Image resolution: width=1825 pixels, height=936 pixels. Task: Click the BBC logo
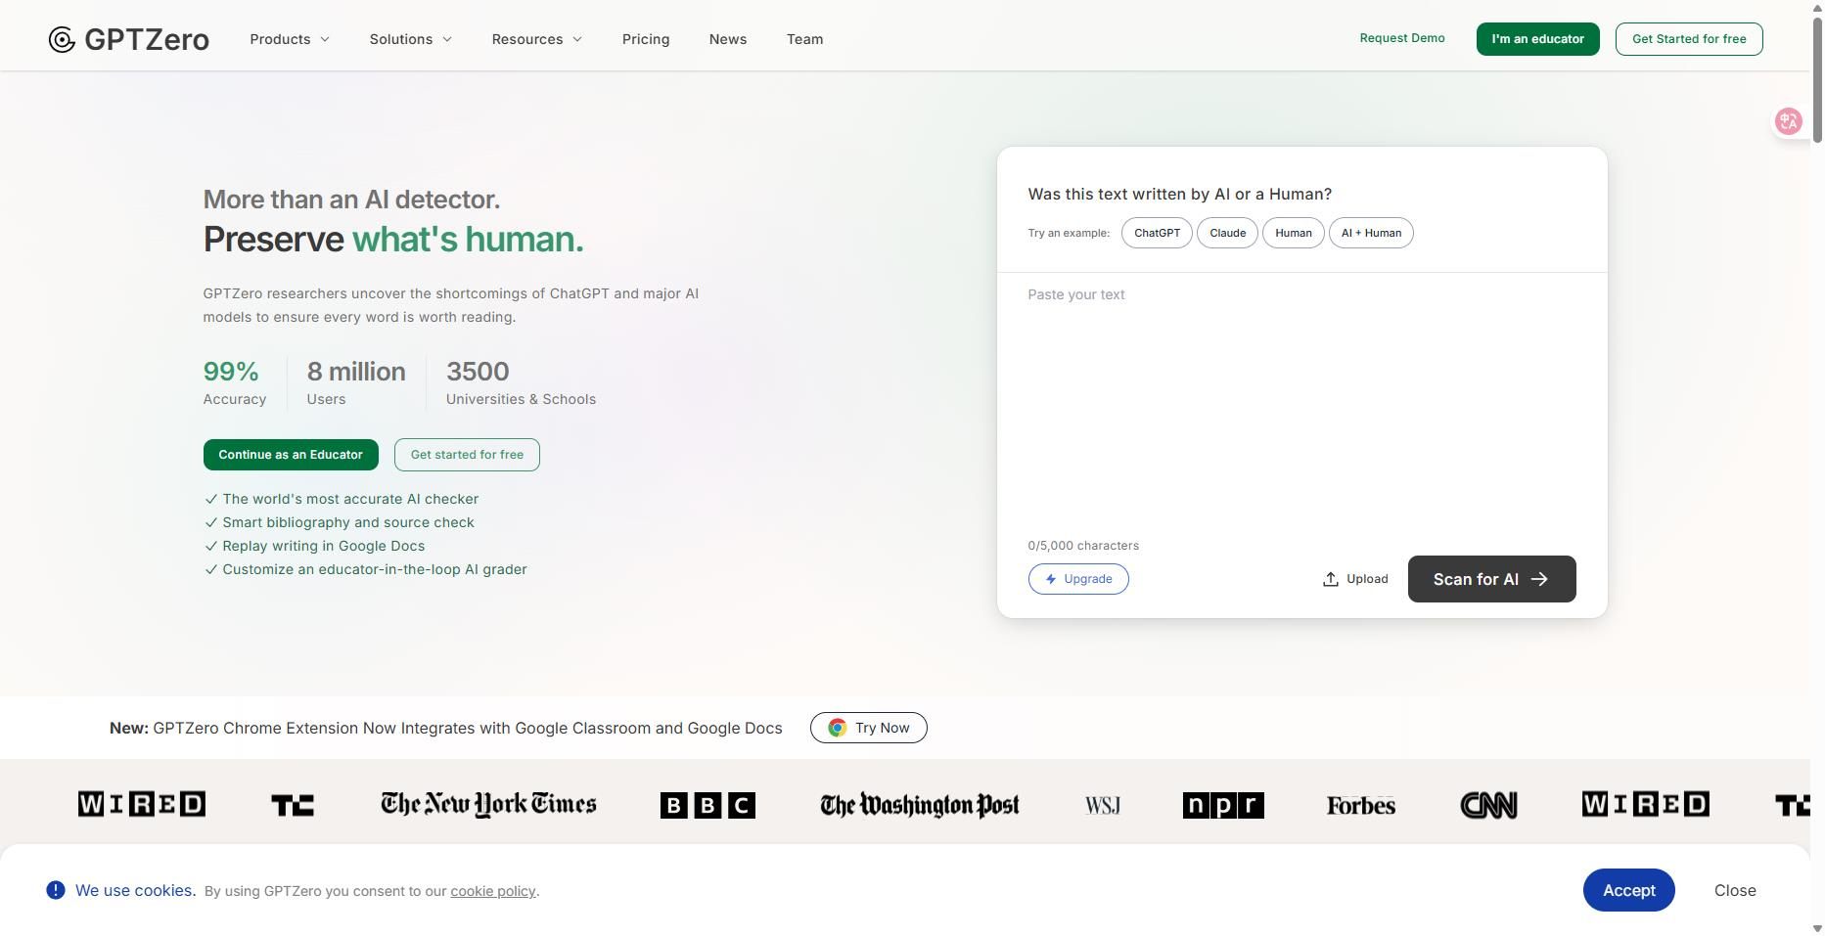[x=707, y=805]
